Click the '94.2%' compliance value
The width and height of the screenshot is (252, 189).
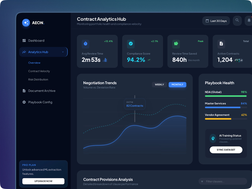click(x=136, y=60)
